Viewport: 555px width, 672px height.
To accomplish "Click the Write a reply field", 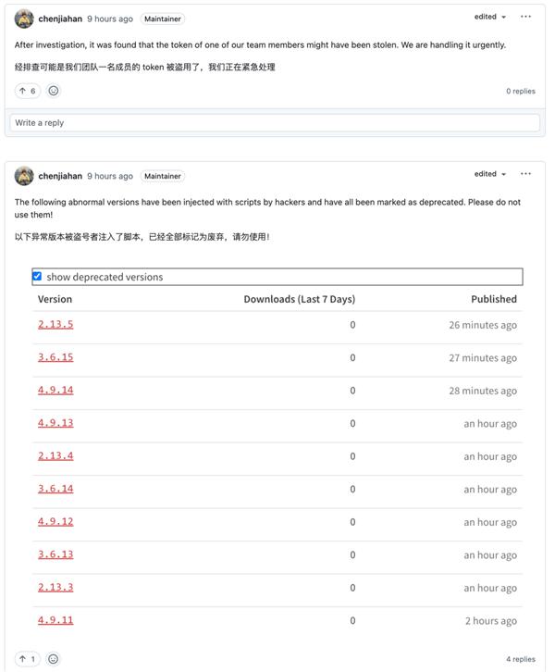I will coord(275,122).
